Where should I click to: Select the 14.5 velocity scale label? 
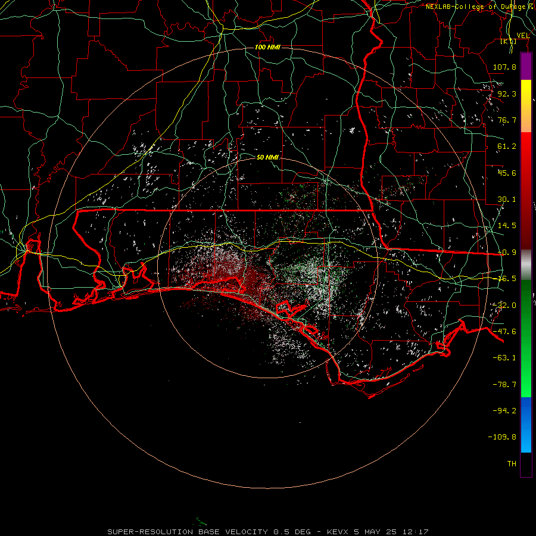507,226
